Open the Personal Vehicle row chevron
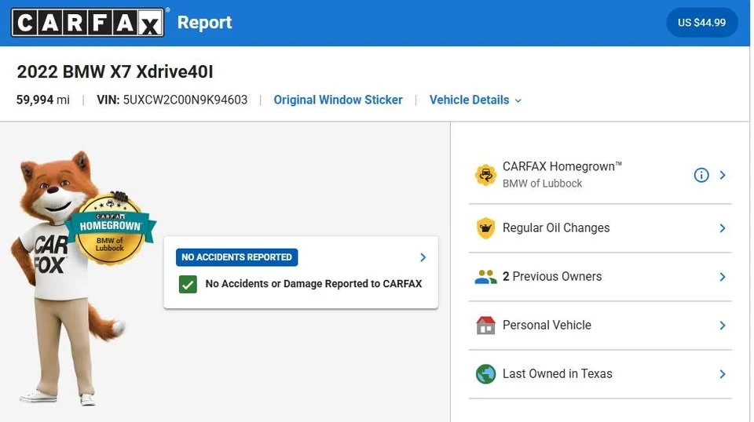754x422 pixels. pyautogui.click(x=723, y=326)
